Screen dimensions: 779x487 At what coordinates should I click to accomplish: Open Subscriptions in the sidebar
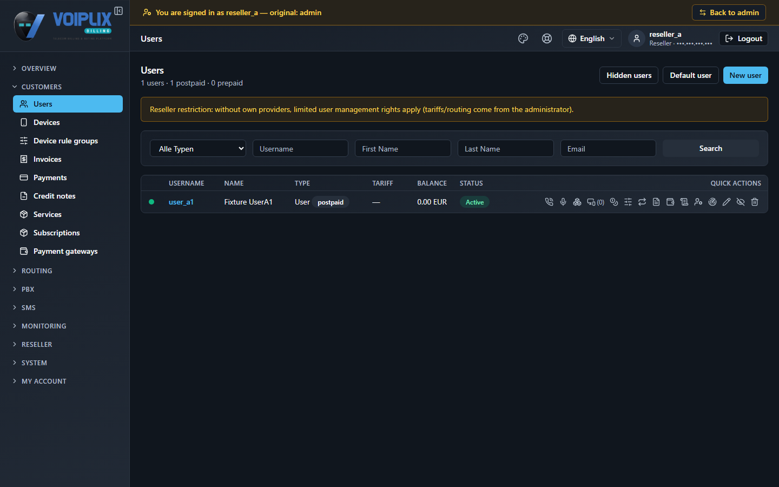(68, 233)
